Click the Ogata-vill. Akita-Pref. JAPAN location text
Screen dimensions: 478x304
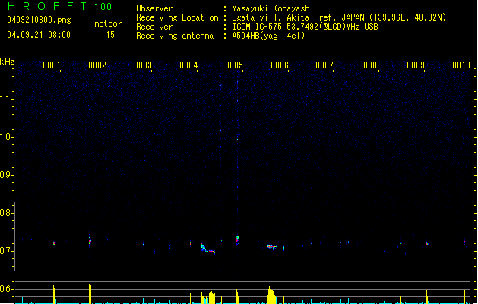click(339, 17)
